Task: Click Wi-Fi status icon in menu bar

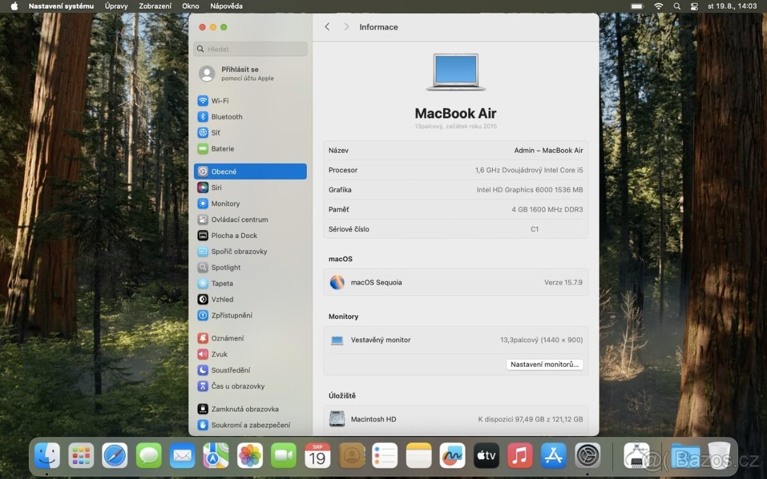Action: [658, 6]
